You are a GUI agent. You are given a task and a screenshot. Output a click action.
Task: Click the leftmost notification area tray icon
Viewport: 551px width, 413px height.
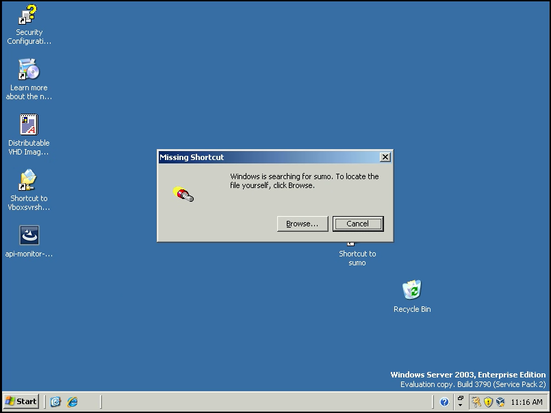[476, 402]
